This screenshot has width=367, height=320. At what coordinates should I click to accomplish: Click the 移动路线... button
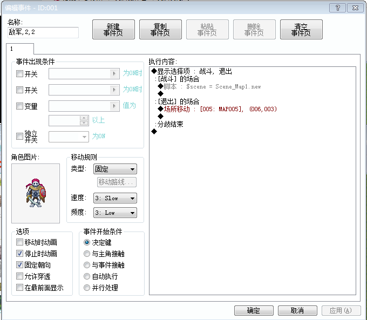[x=117, y=182]
